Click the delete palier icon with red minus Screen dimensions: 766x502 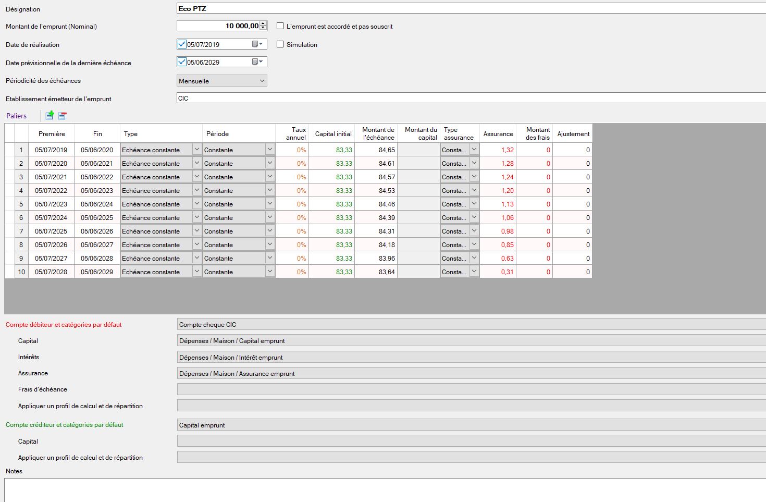click(62, 116)
